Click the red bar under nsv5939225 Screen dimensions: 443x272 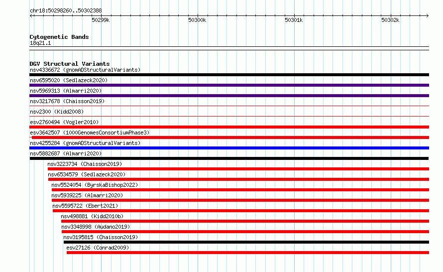[240, 200]
